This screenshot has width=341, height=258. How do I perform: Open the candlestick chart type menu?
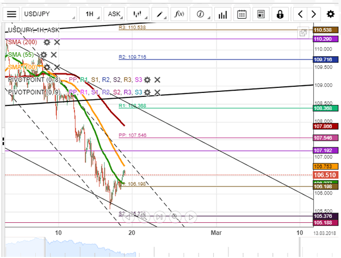(137, 14)
